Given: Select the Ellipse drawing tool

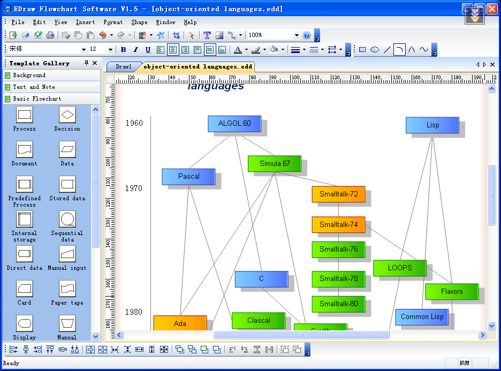Looking at the screenshot, I should tap(375, 50).
